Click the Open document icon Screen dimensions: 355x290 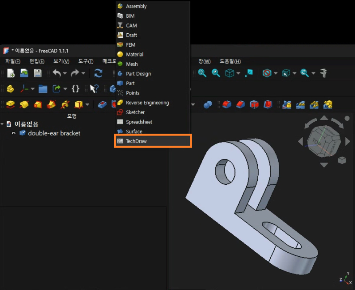point(24,73)
